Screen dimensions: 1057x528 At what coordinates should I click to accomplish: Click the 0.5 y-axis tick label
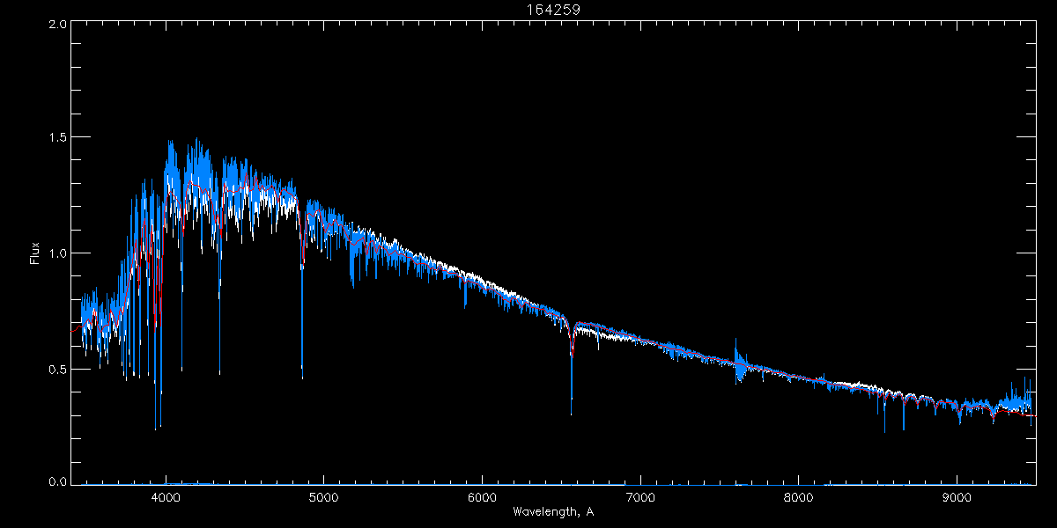click(x=58, y=369)
